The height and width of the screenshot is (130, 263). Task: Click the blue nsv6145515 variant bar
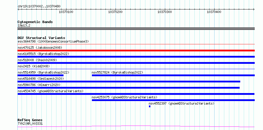pos(136,57)
